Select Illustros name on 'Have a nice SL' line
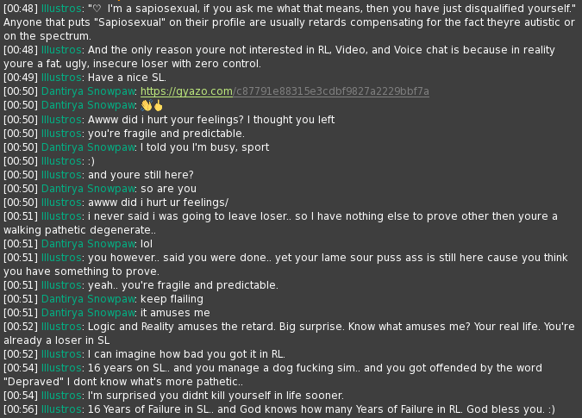The height and width of the screenshot is (418, 582). 61,78
